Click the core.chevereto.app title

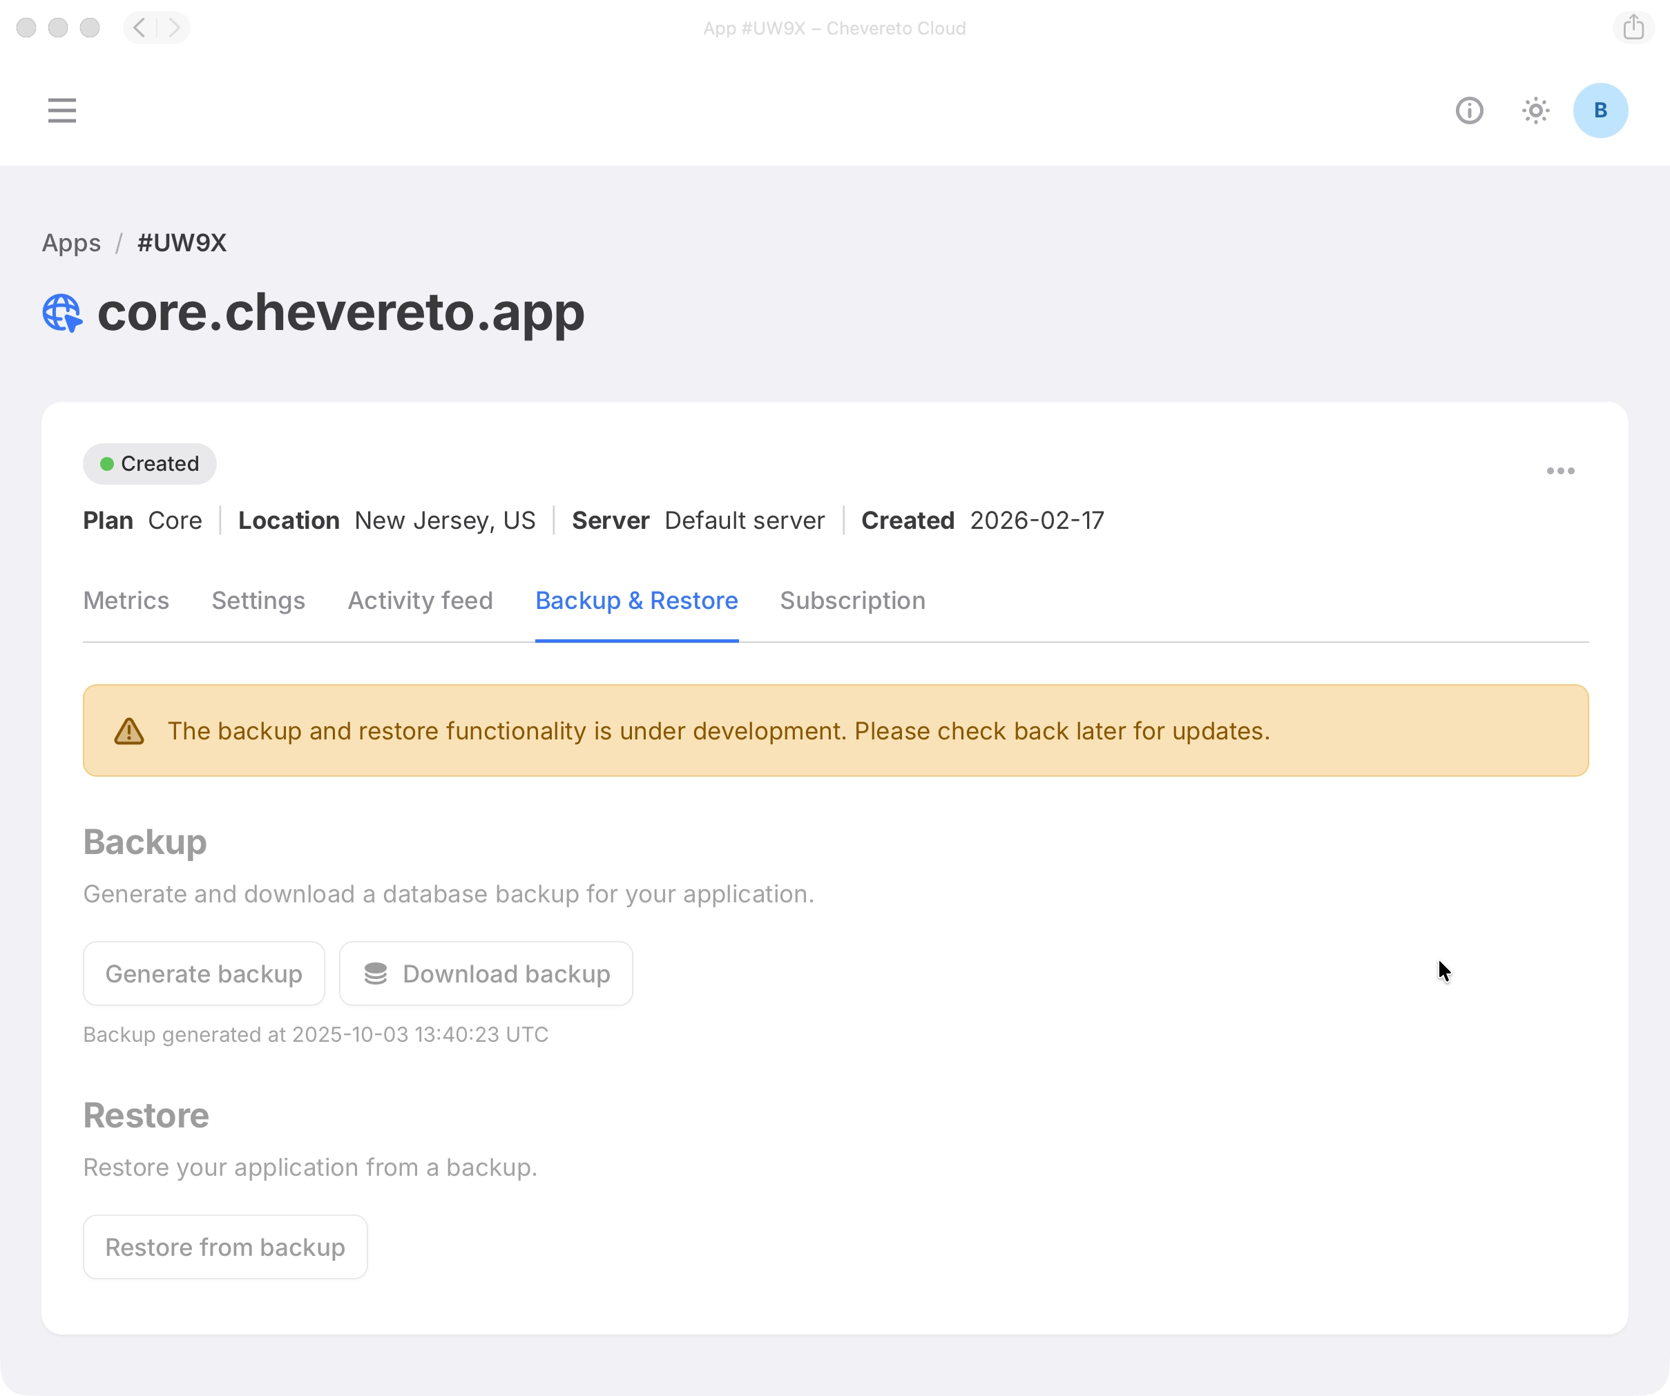tap(341, 313)
